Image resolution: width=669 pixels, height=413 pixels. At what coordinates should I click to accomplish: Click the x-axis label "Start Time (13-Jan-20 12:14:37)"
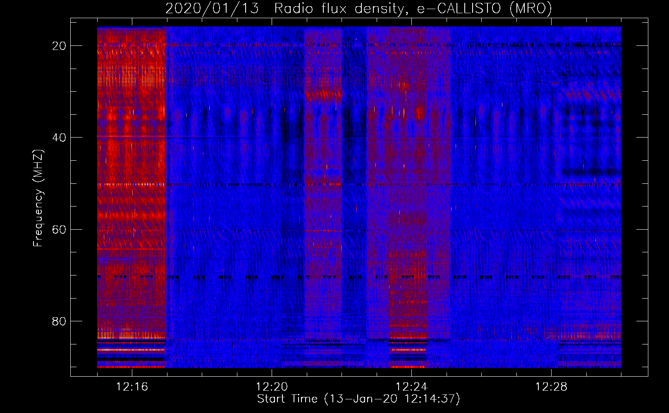pos(358,399)
